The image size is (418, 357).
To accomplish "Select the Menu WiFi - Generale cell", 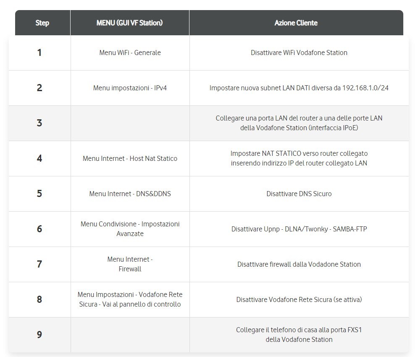I will (x=130, y=52).
